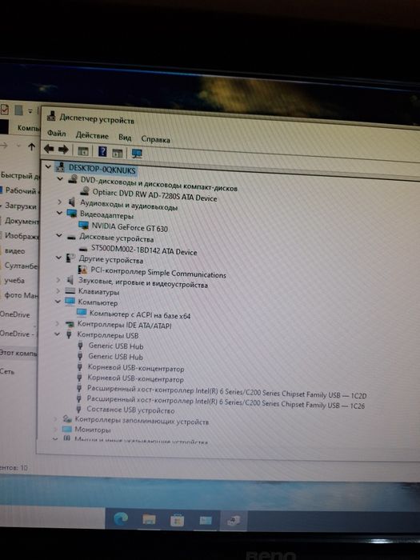This screenshot has height=560, width=420.
Task: Select the NVIDIA GeForce GT 630 device
Action: [x=130, y=227]
